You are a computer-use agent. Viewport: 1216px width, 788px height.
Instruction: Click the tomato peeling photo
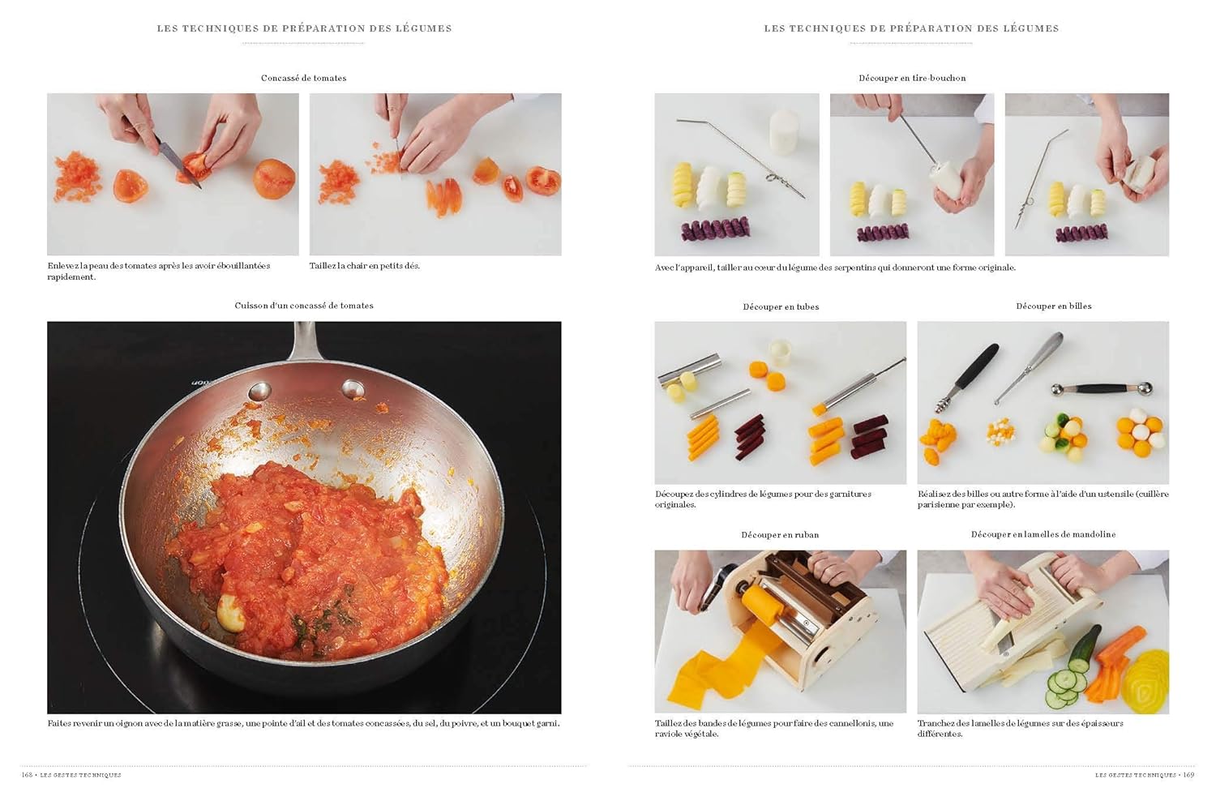[173, 174]
